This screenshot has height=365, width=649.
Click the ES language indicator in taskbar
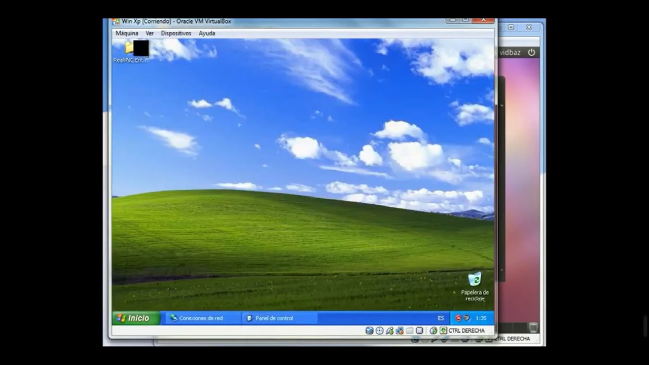pos(441,318)
